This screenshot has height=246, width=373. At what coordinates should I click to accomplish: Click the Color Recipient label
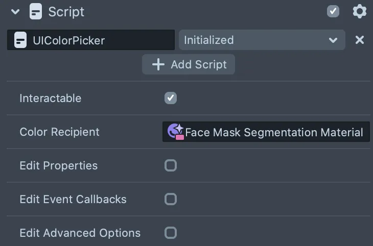(x=59, y=132)
